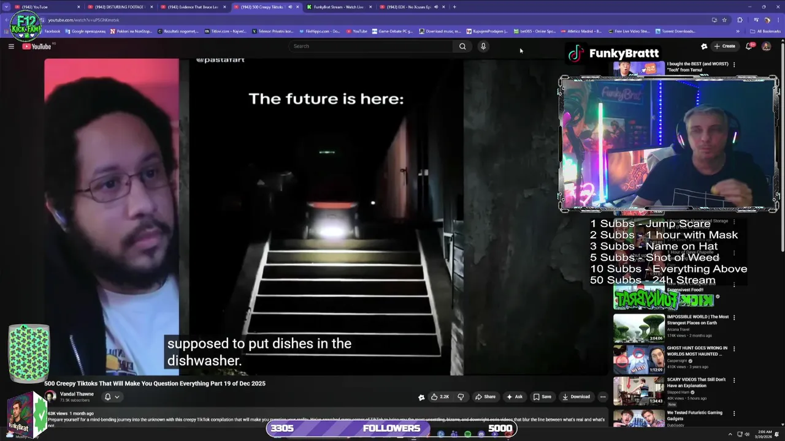Open the Game-Debate PC bookmark

[392, 31]
